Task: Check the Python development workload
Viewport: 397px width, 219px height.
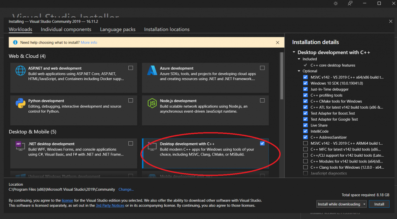Action: 131,101
